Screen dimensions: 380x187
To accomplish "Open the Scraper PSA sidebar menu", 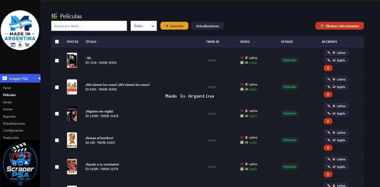I will pos(20,78).
